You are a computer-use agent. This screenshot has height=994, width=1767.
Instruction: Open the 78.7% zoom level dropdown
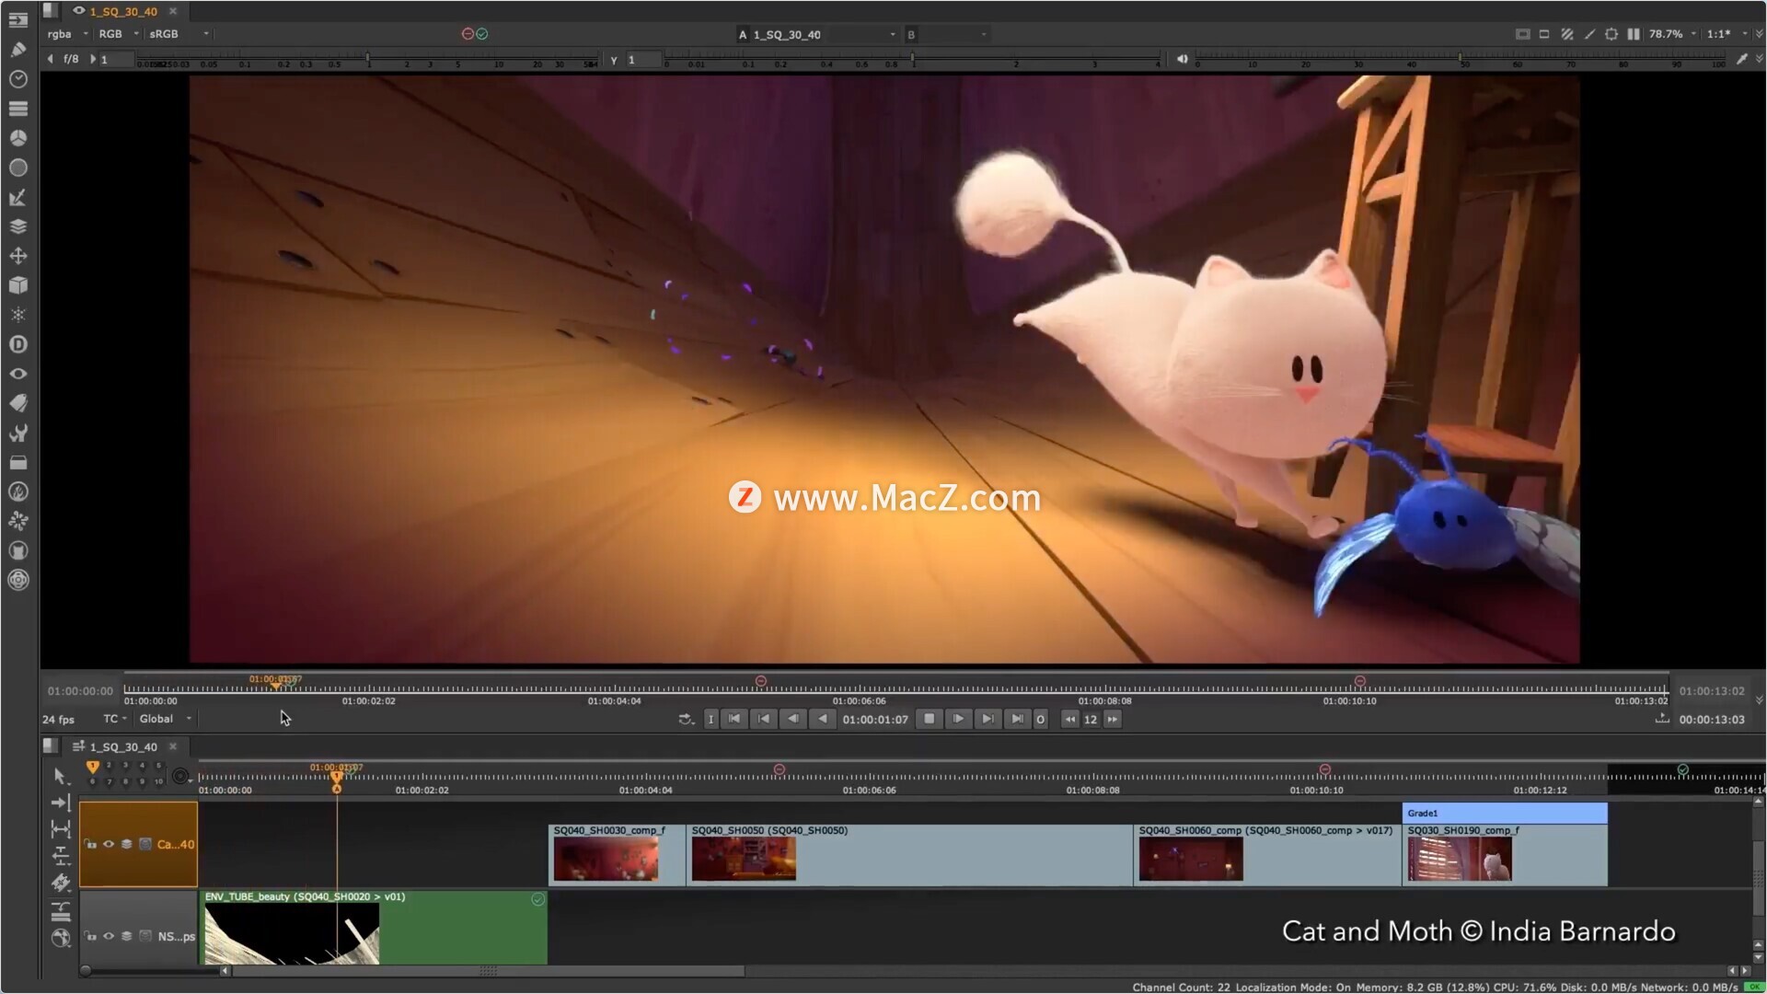coord(1672,34)
